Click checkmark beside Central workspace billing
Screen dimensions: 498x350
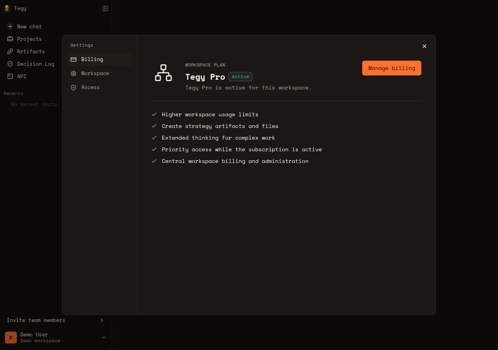(154, 161)
